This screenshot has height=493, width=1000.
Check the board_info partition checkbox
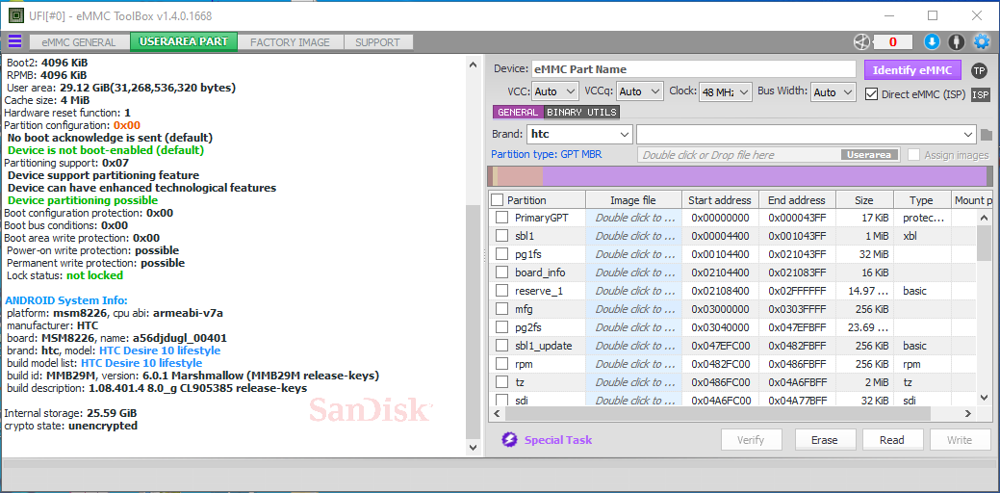[501, 272]
